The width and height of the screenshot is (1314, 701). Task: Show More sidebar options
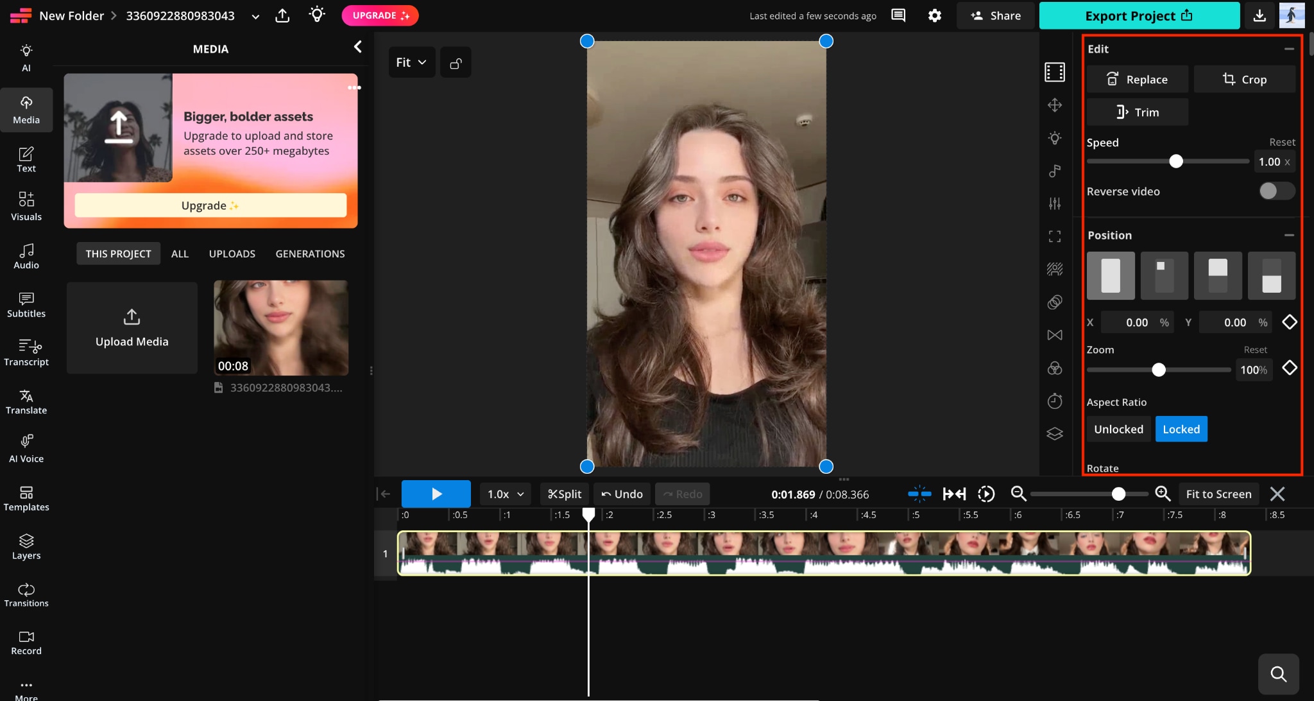[26, 689]
